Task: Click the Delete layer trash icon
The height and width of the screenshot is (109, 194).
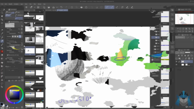Action: pyautogui.click(x=192, y=58)
